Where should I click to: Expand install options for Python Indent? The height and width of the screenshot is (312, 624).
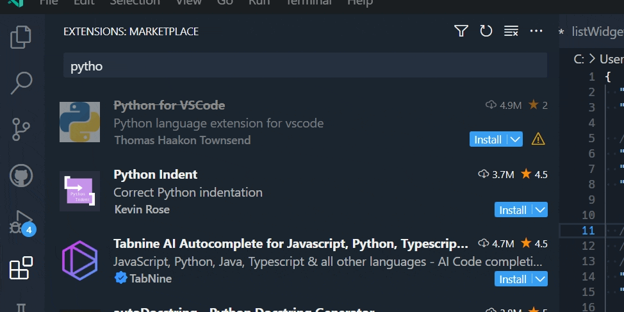[x=540, y=209]
